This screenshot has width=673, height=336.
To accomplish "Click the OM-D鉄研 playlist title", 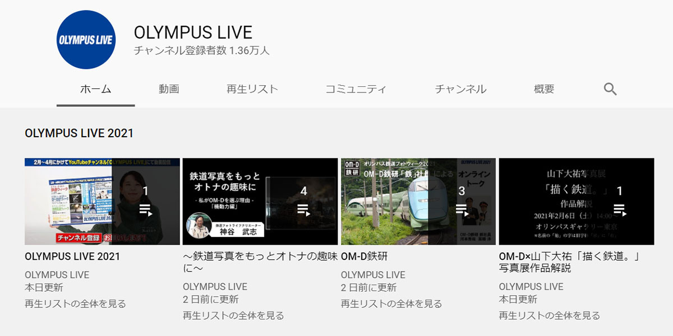I will (365, 256).
